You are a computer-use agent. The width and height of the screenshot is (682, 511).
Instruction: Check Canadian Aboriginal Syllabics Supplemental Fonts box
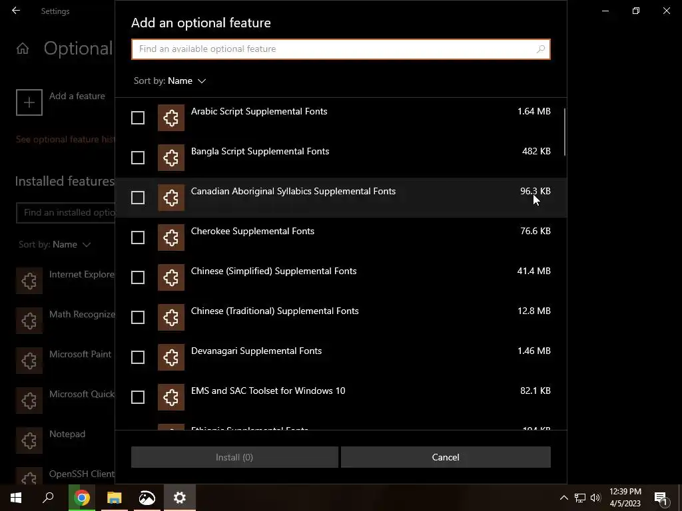click(x=138, y=198)
